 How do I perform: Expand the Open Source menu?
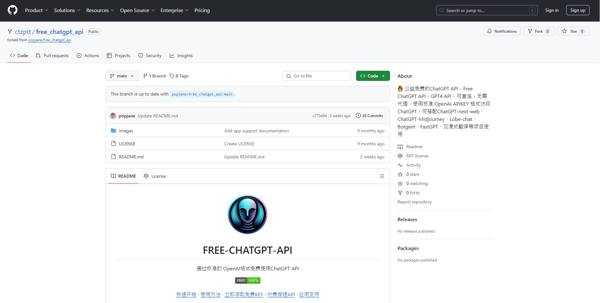pos(137,10)
